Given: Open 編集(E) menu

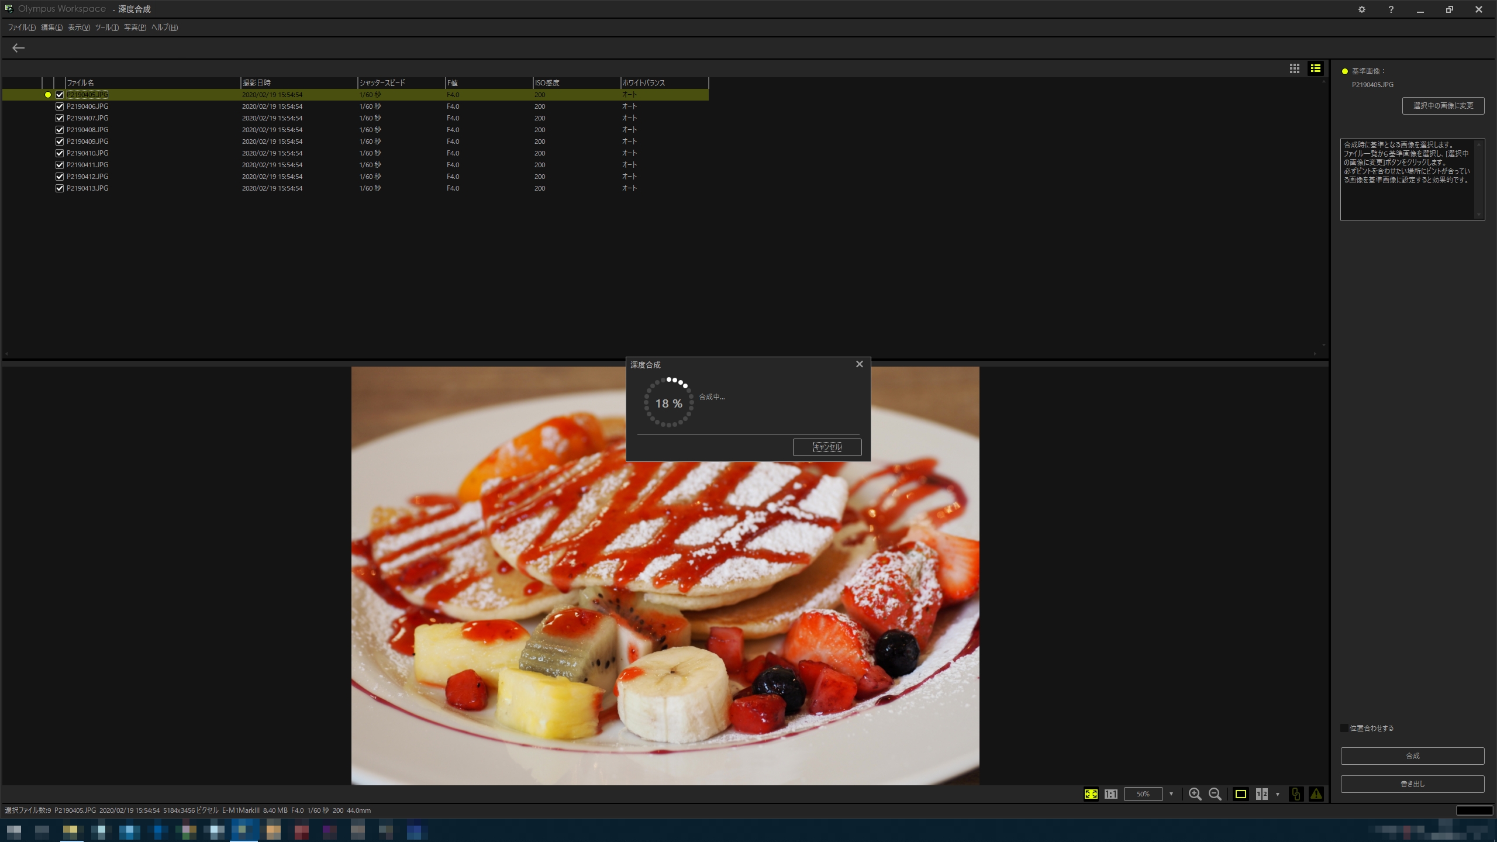Looking at the screenshot, I should (x=51, y=27).
